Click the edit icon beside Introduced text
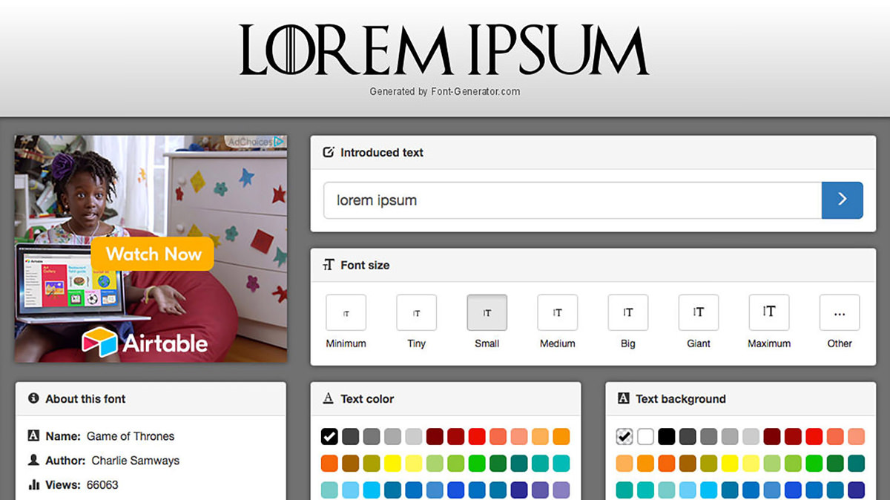Image resolution: width=890 pixels, height=500 pixels. (329, 152)
